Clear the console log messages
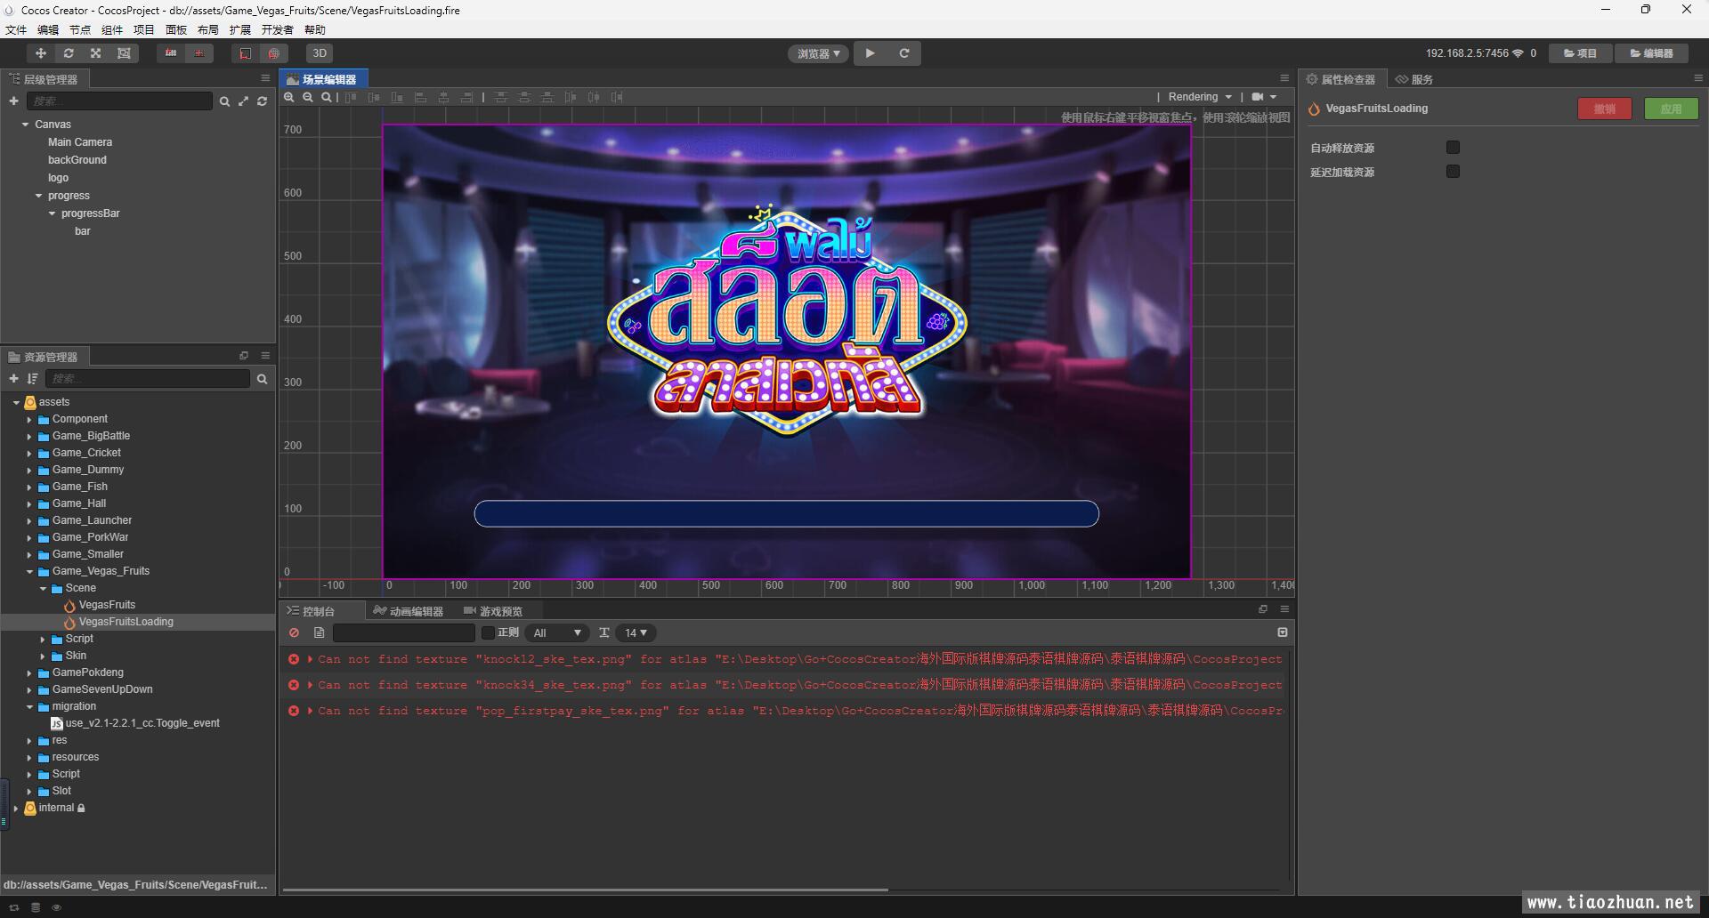Viewport: 1709px width, 918px height. pyautogui.click(x=294, y=632)
